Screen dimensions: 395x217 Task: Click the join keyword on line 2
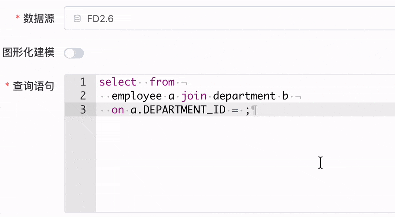[193, 96]
